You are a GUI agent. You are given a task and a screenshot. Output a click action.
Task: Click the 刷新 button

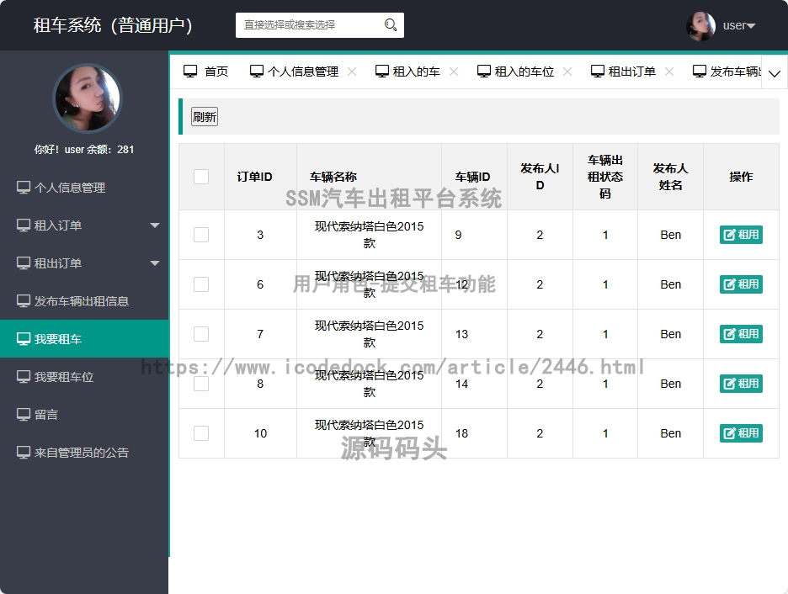205,117
